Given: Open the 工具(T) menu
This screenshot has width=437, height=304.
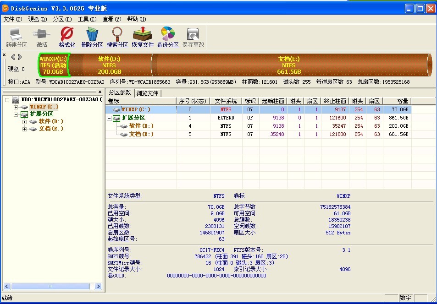Looking at the screenshot, I should click(x=87, y=19).
